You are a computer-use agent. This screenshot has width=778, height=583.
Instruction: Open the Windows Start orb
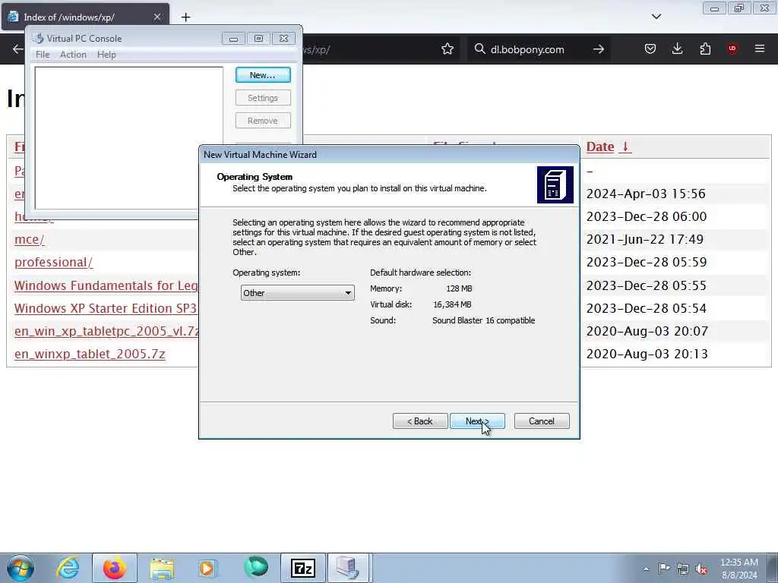click(x=21, y=568)
